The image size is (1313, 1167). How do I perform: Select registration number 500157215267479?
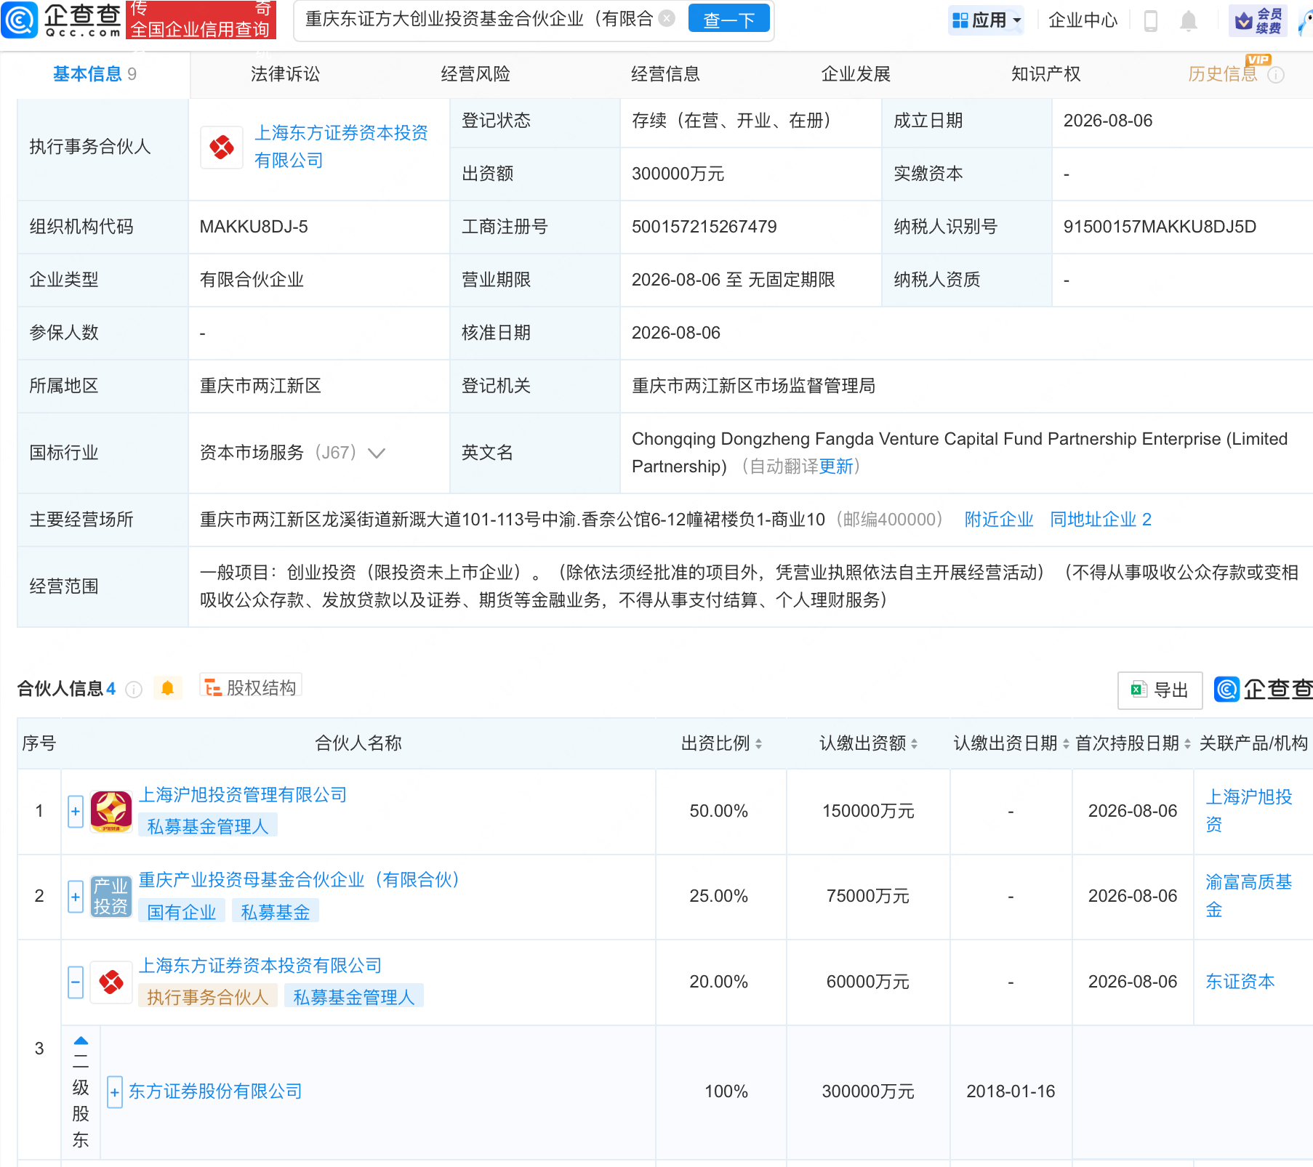[x=704, y=227]
